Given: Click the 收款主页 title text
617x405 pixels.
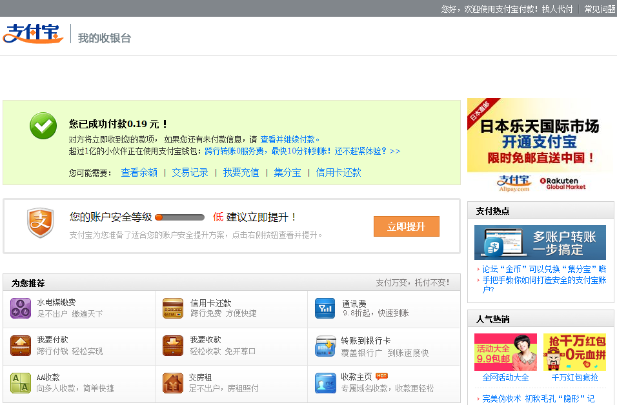Looking at the screenshot, I should (356, 377).
